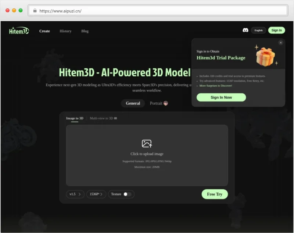Image resolution: width=294 pixels, height=233 pixels.
Task: Click the image upload icon
Action: point(147,144)
